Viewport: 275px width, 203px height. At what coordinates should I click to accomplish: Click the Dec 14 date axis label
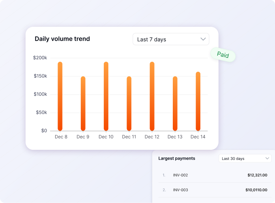click(198, 137)
